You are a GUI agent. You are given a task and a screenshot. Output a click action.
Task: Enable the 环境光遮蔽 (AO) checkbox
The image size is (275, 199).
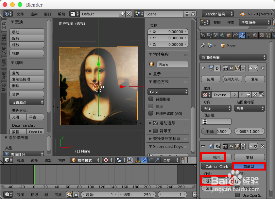tap(151, 113)
